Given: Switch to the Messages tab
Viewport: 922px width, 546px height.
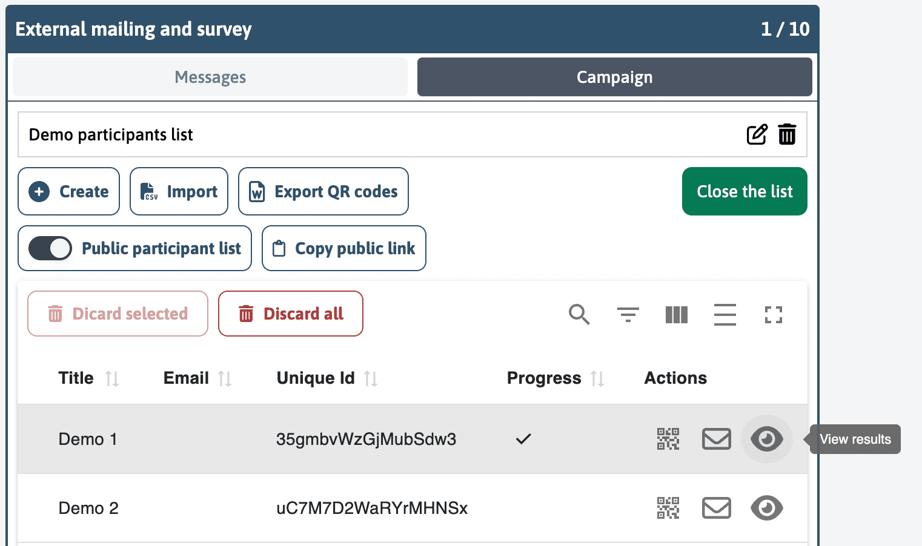Looking at the screenshot, I should pyautogui.click(x=210, y=77).
